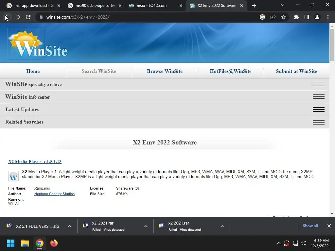
Task: Reload the WinSite page
Action: (x=28, y=17)
